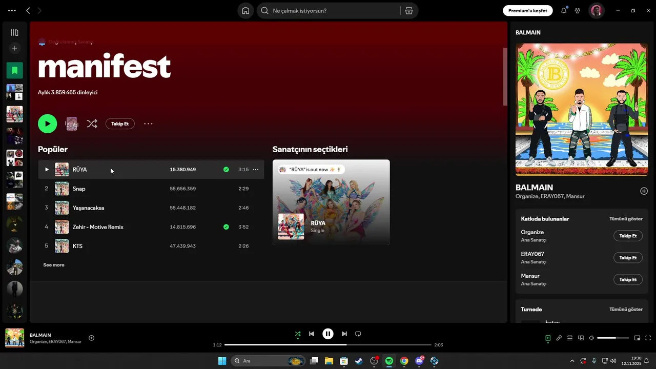Viewport: 656px width, 369px height.
Task: Pause the current song
Action: click(328, 334)
